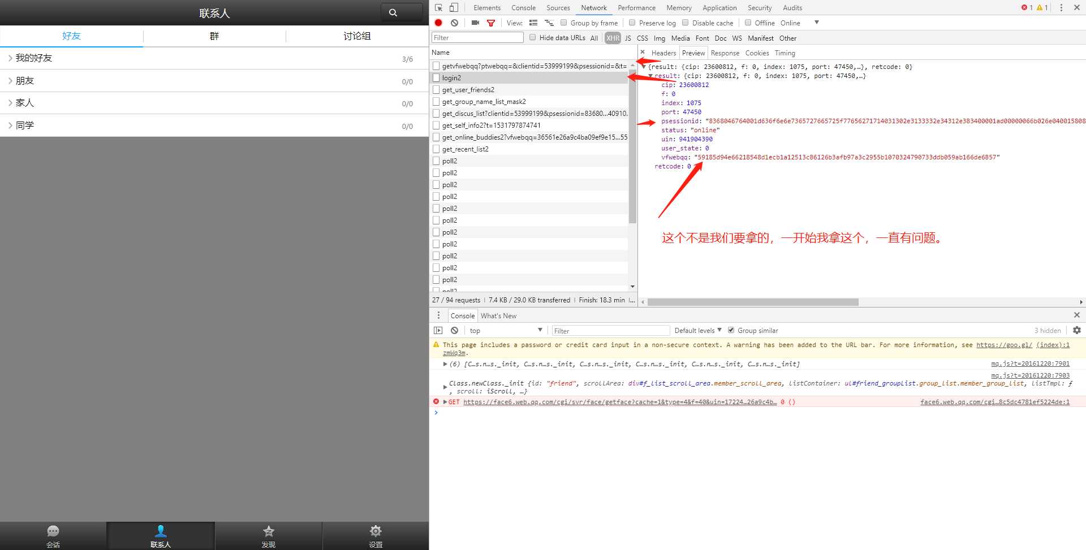The image size is (1086, 550).
Task: Open the Sources DevTools tab
Action: click(558, 7)
